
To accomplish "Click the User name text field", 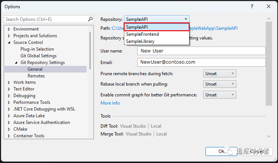I will tap(201, 51).
